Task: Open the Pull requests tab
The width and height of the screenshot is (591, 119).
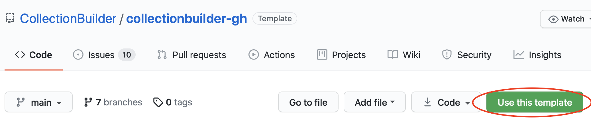Action: coord(191,55)
